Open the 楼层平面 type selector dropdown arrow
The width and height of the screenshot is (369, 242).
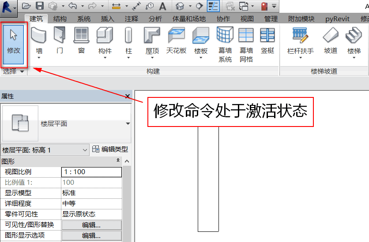128,124
